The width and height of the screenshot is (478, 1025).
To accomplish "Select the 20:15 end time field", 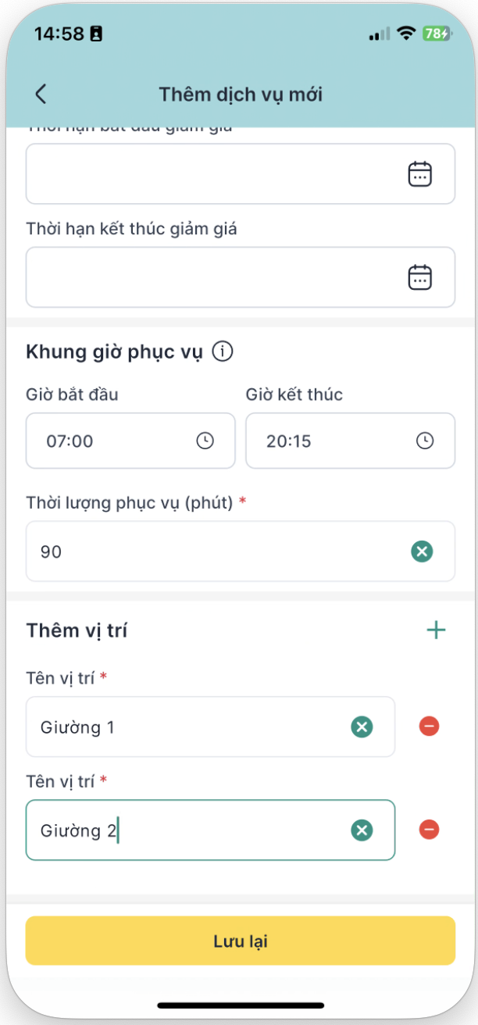I will click(328, 441).
